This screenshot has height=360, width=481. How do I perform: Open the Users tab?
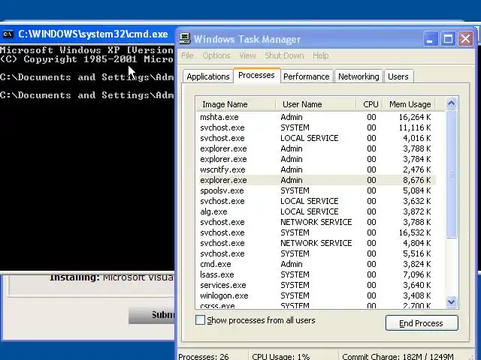click(x=398, y=76)
